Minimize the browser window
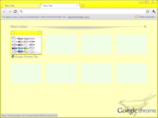The width and height of the screenshot is (158, 118). tap(141, 2)
